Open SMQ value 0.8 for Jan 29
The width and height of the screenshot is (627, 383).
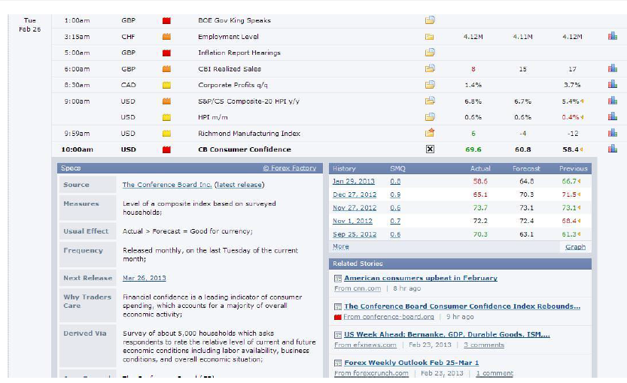395,181
